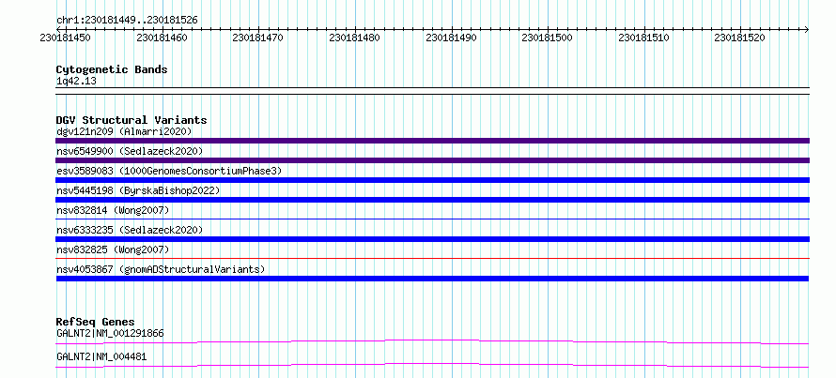Screen dimensions: 836x378
Task: Click ruler tick label 230181460
Action: tap(162, 38)
